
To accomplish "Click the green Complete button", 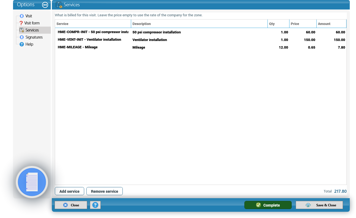I will [268, 205].
